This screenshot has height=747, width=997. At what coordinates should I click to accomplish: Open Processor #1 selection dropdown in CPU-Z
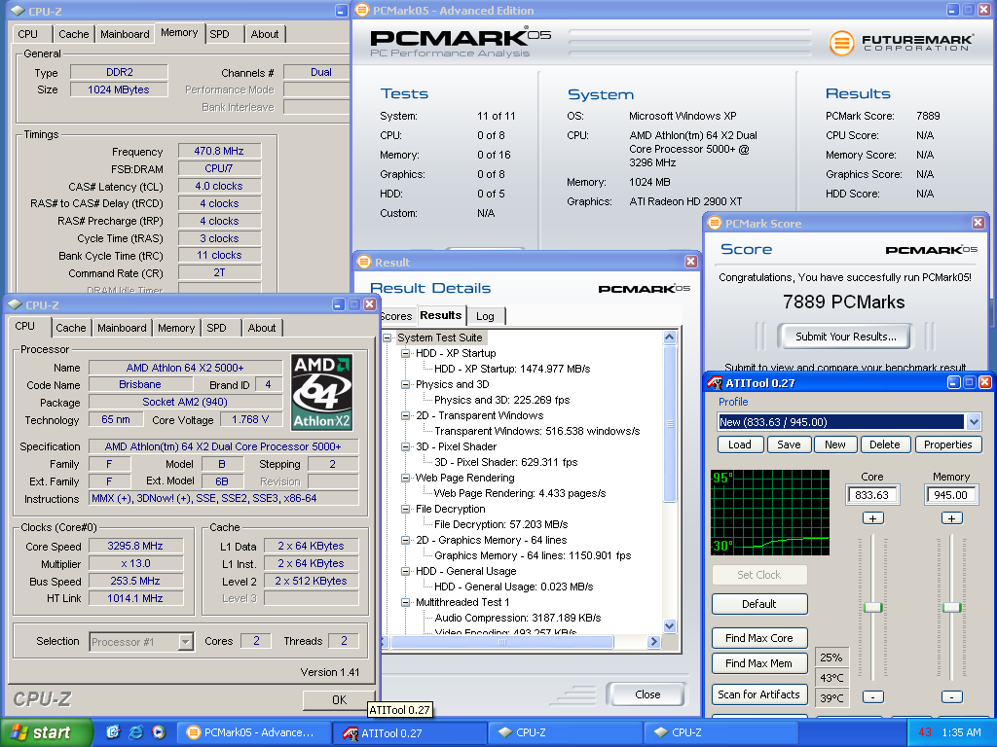[185, 642]
